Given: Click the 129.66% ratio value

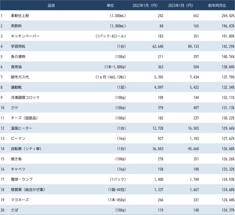Looking at the screenshot, I should (228, 128).
